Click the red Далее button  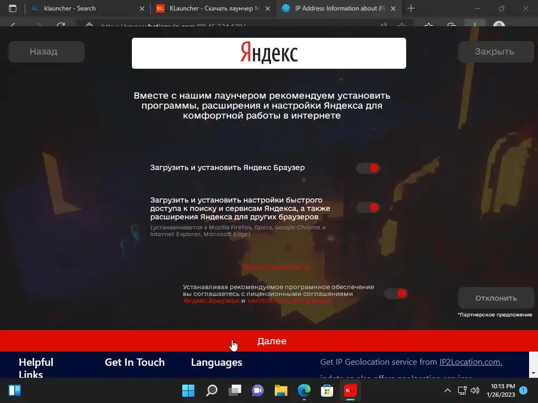[x=269, y=341]
